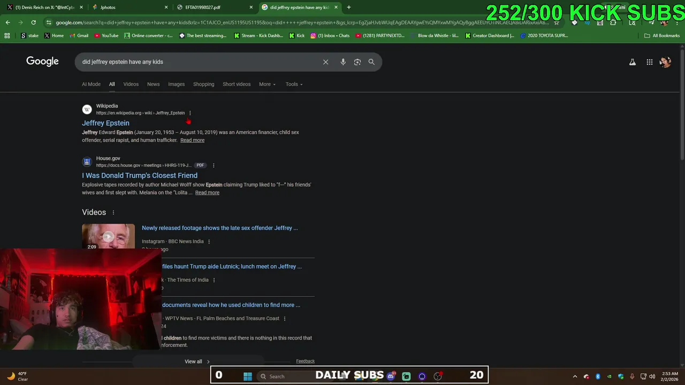Viewport: 685px width, 385px height.
Task: Open 2020 TOYOTA SUPR bookmark
Action: [544, 36]
